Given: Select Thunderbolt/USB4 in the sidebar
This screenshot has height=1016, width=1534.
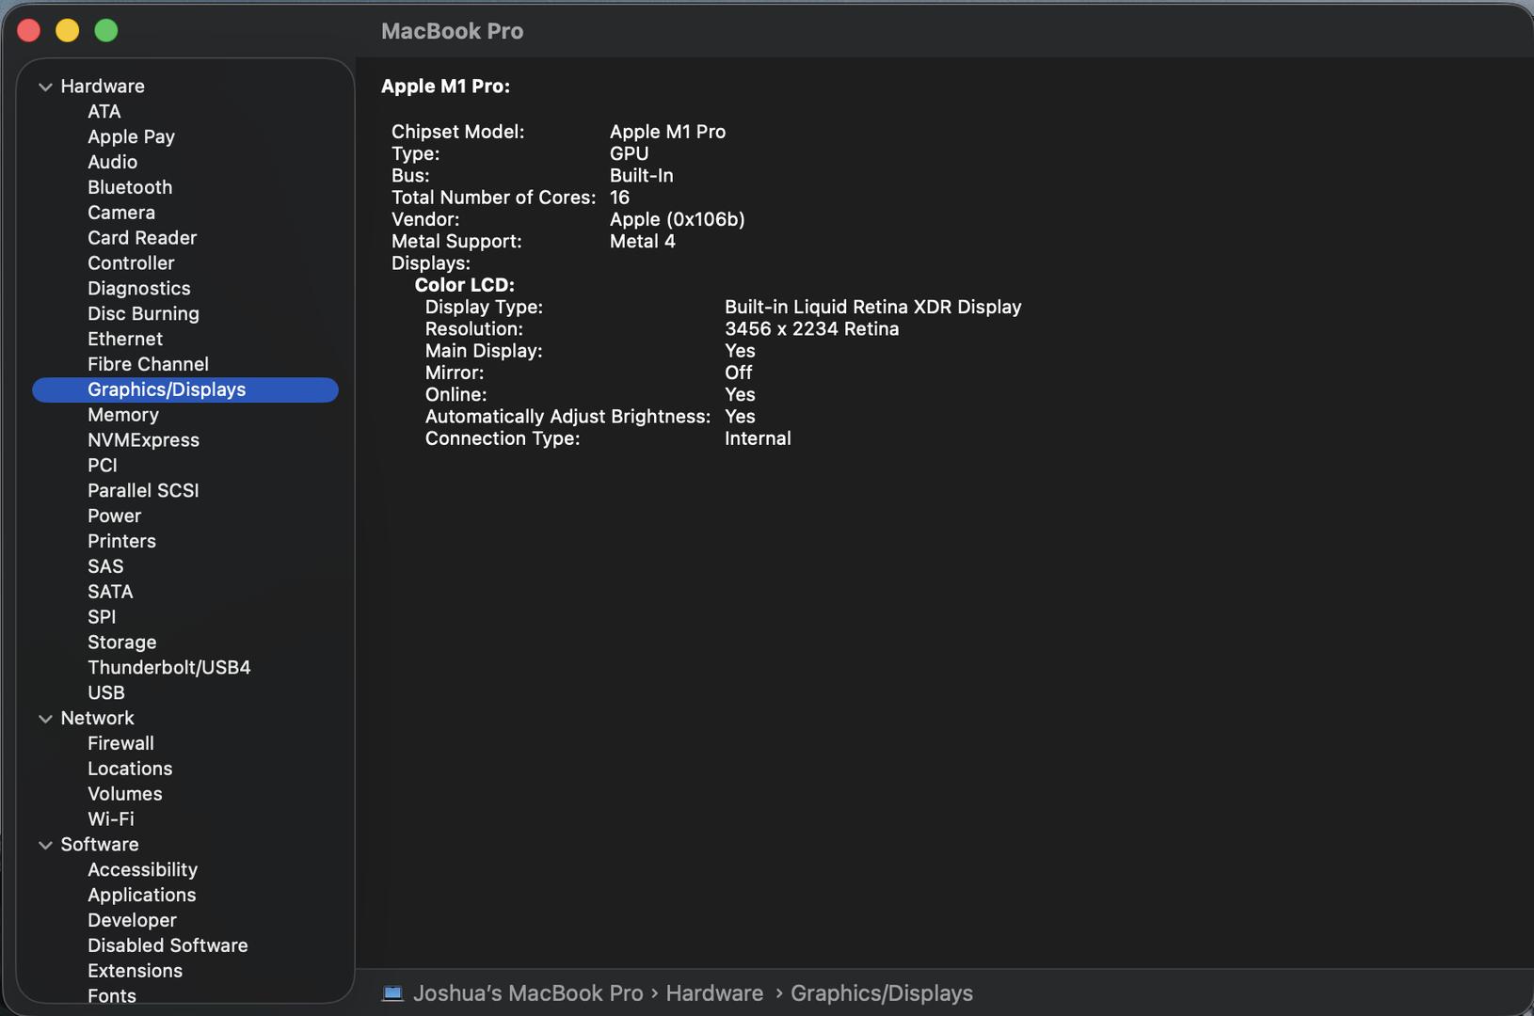Looking at the screenshot, I should (x=168, y=668).
